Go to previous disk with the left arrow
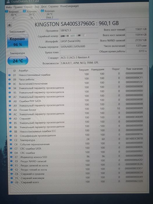The height and width of the screenshot is (204, 153). tap(9, 25)
